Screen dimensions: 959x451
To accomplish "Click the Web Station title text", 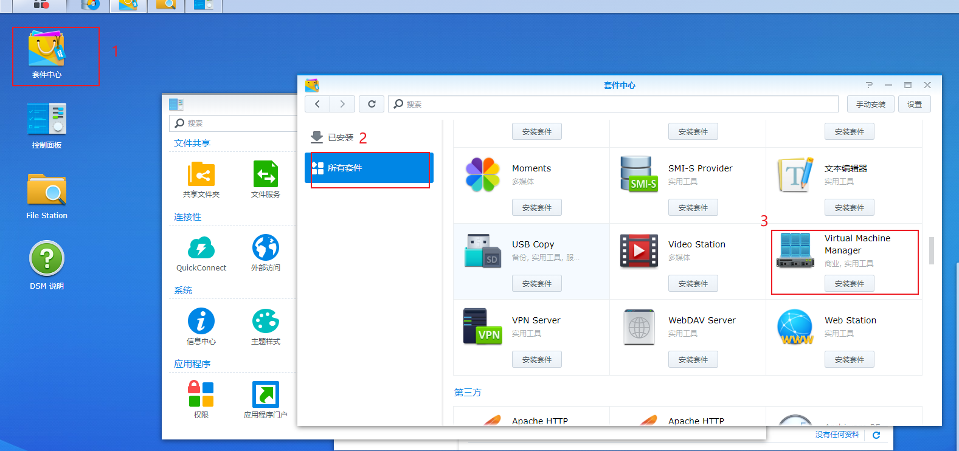I will click(x=850, y=320).
